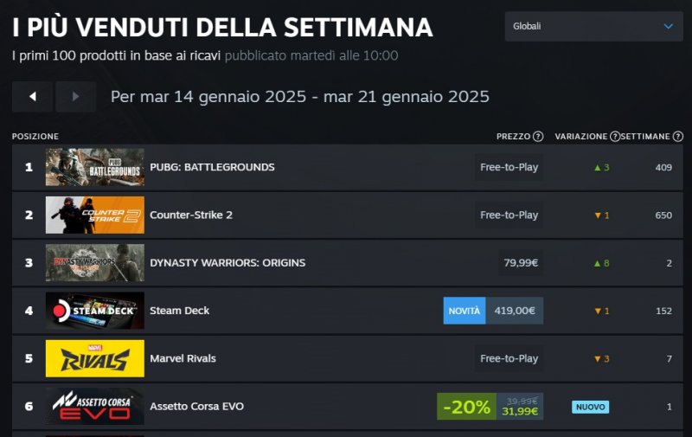This screenshot has height=437, width=692.
Task: Open the PUBG: BATTLEGROUNDS thumbnail
Action: pos(95,167)
